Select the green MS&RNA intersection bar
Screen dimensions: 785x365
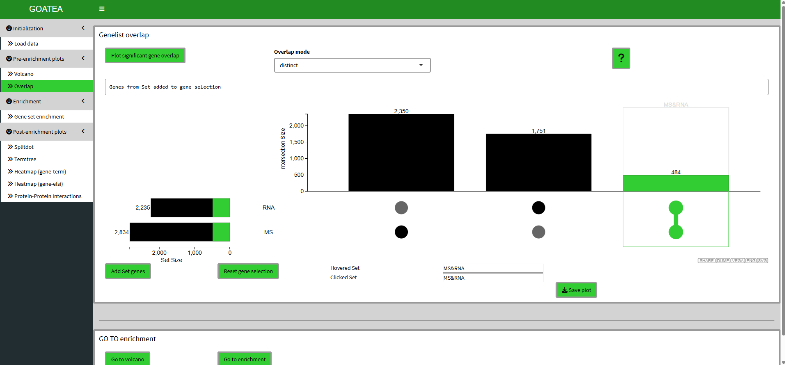675,183
